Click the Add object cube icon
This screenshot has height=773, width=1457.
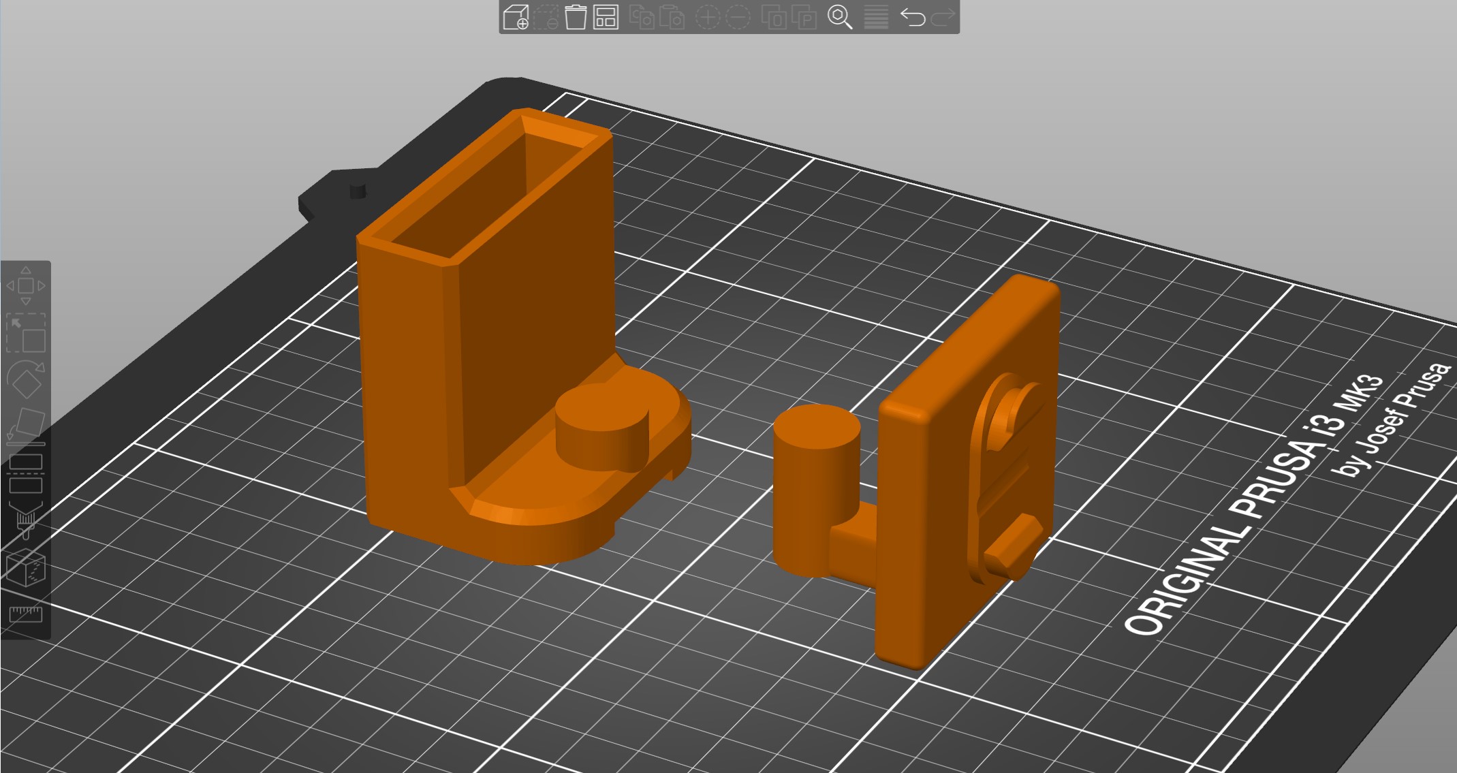click(x=516, y=17)
